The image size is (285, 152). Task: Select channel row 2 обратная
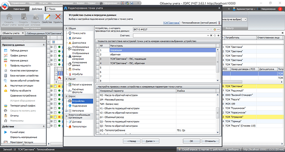pyautogui.click(x=158, y=55)
